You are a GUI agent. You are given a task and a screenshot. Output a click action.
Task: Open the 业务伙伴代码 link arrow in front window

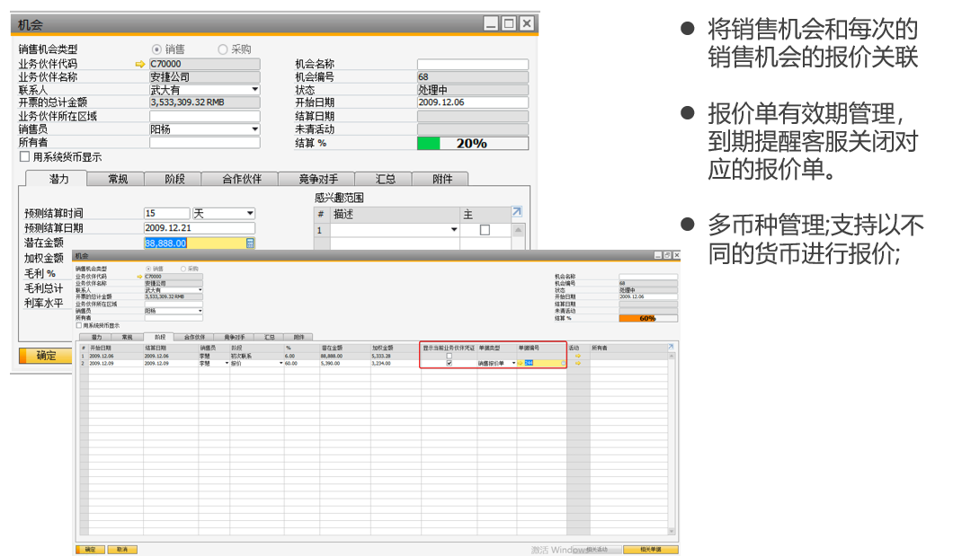pos(140,277)
